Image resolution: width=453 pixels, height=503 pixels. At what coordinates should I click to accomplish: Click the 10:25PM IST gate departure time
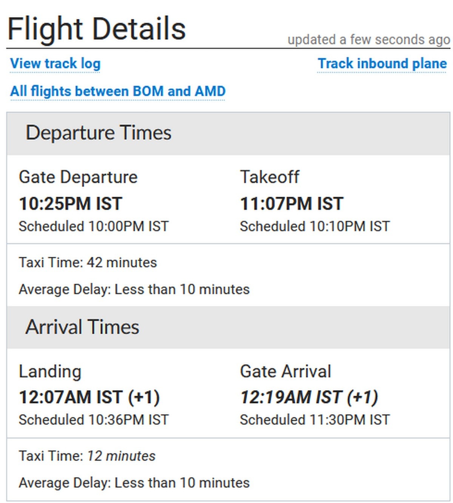[x=71, y=204]
